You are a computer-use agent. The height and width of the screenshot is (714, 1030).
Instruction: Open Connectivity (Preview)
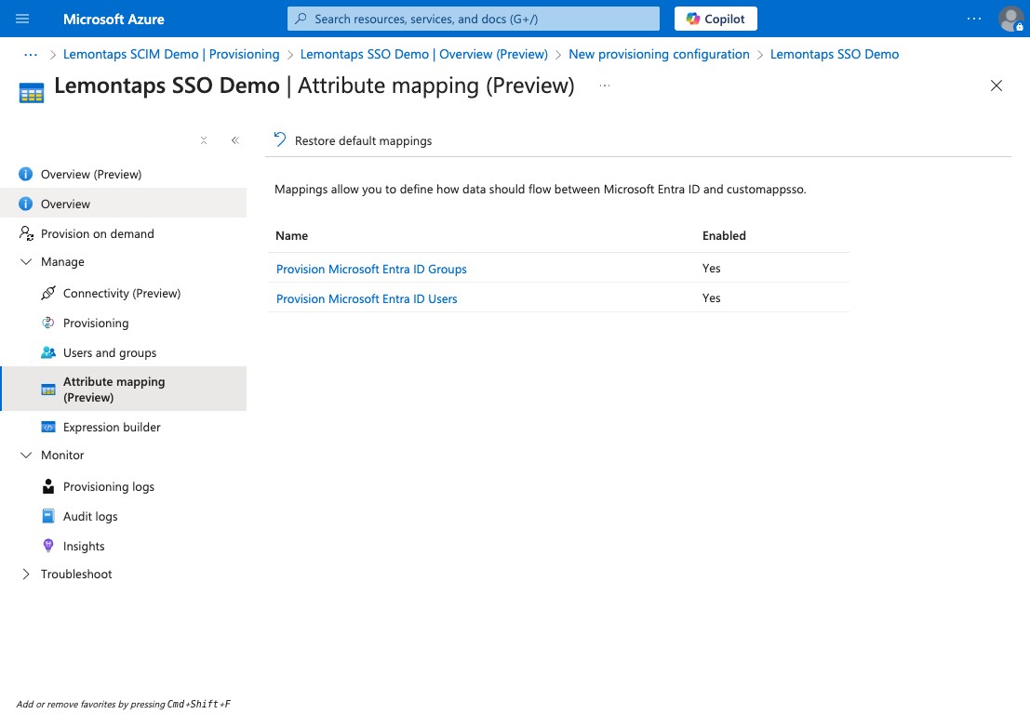(x=124, y=294)
